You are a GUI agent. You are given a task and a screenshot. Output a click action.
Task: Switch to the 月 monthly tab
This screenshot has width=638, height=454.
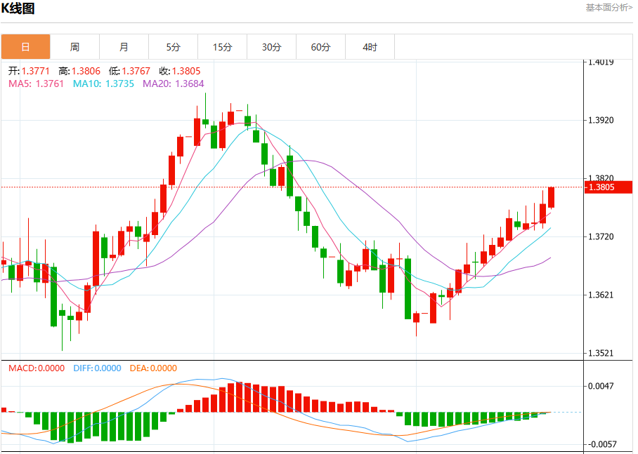[x=124, y=47]
